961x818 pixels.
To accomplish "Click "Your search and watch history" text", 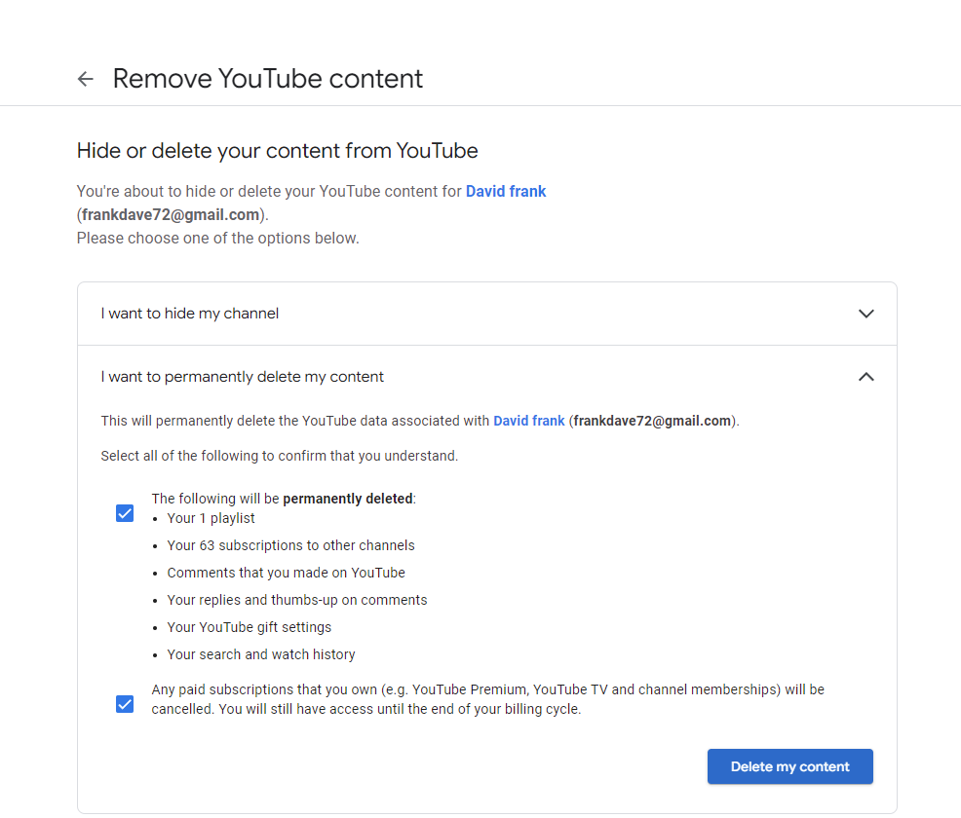I will pyautogui.click(x=261, y=654).
